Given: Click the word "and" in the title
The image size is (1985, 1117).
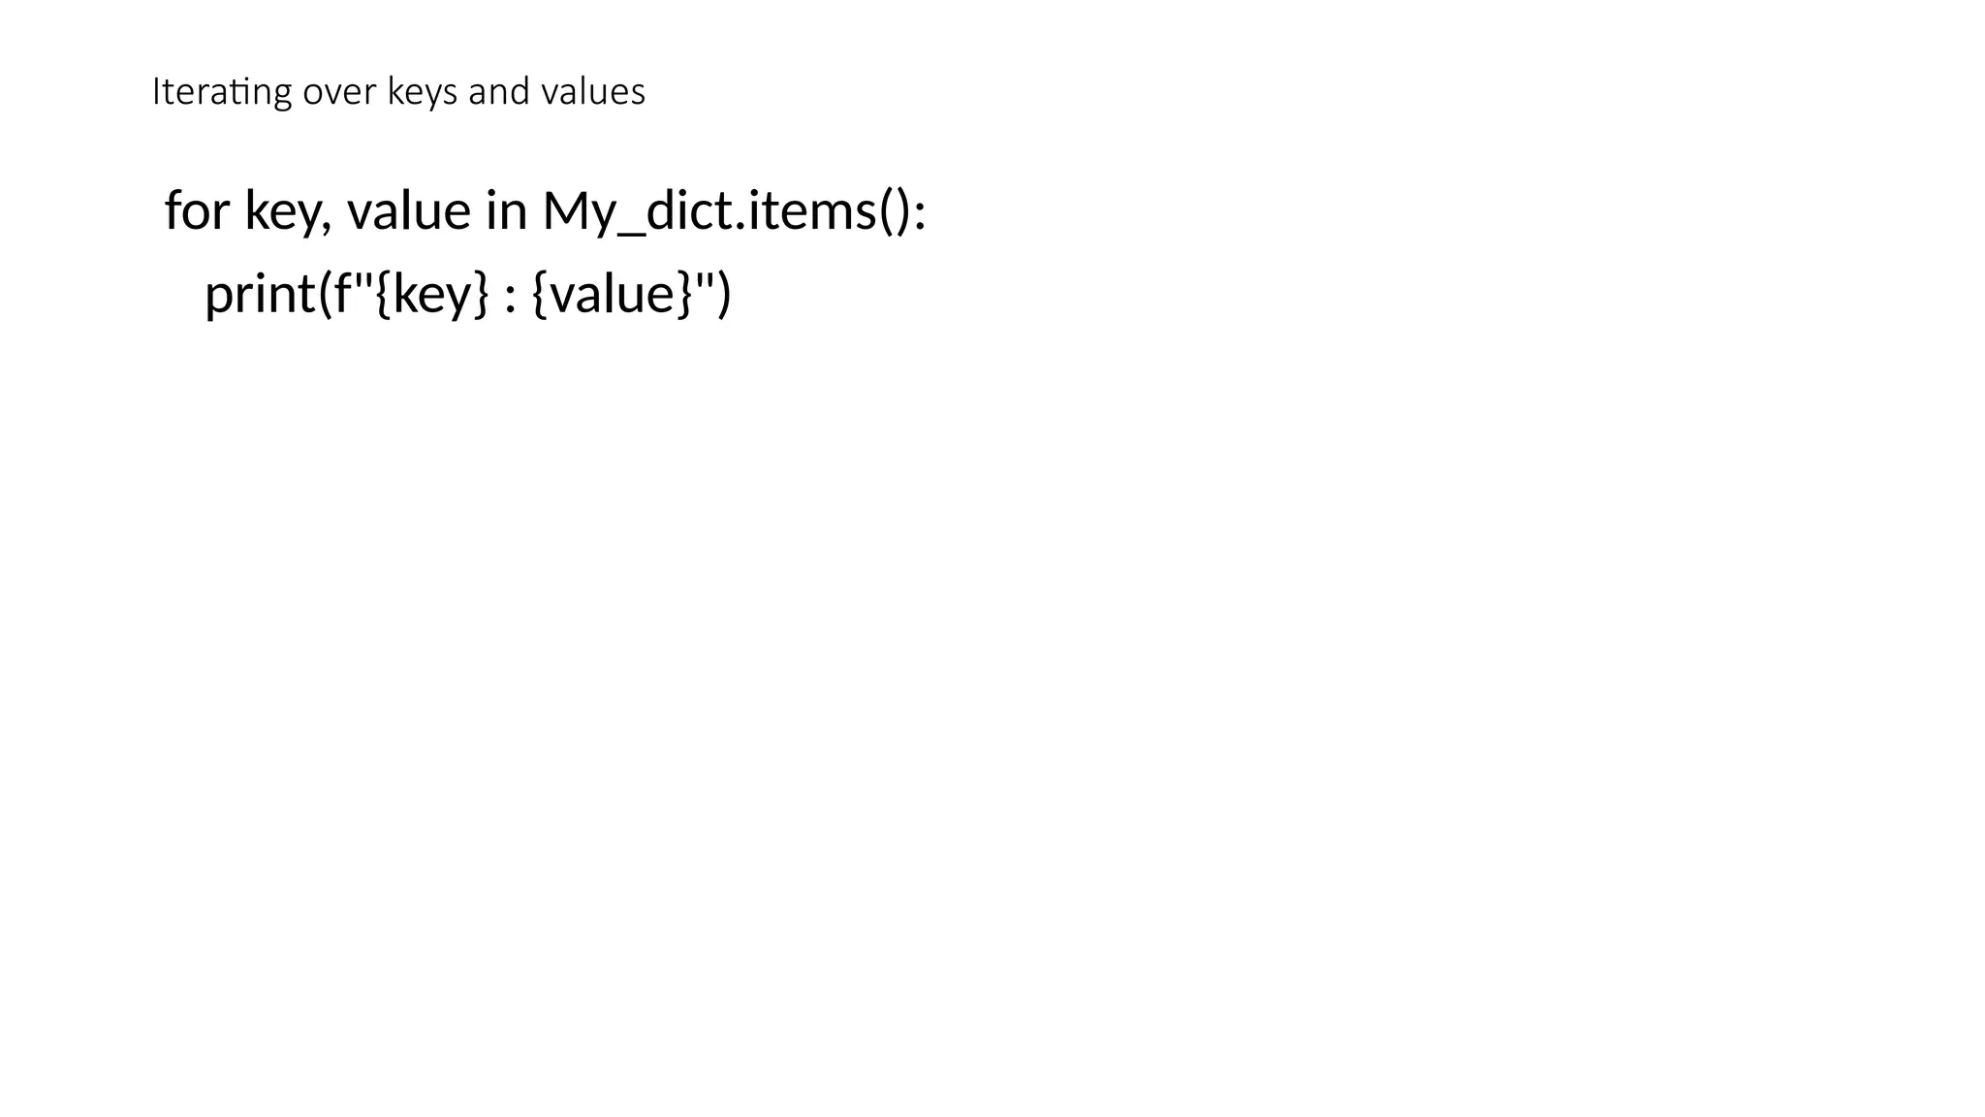Looking at the screenshot, I should point(498,92).
